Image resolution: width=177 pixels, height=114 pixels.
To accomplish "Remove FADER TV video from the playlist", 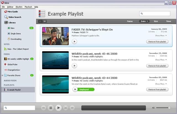I will 157,41.
